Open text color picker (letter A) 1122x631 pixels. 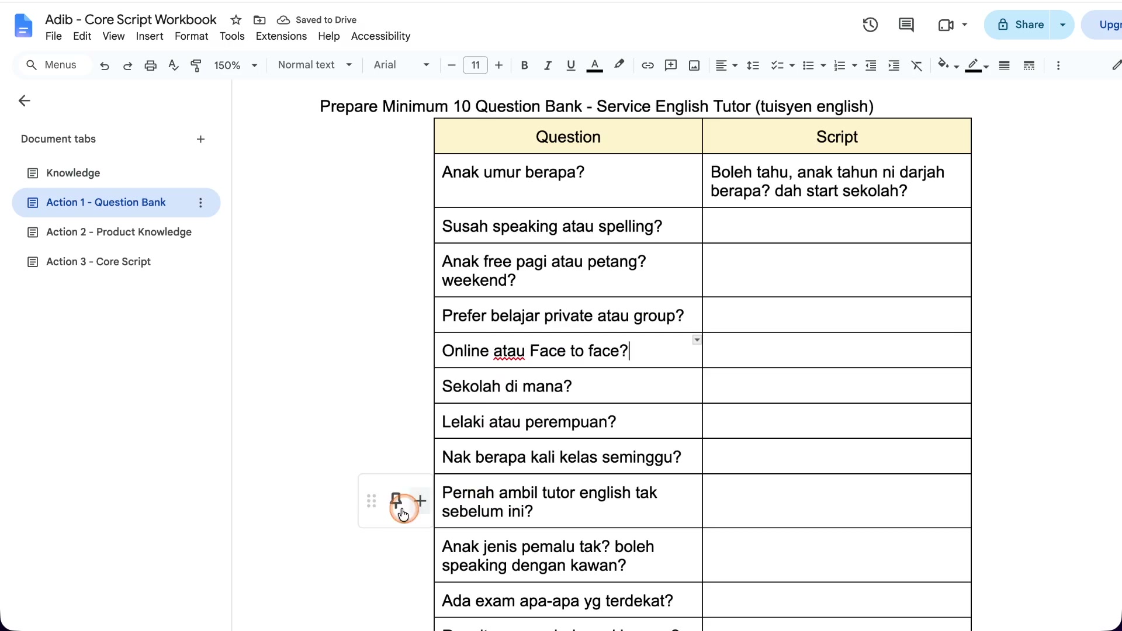coord(594,65)
